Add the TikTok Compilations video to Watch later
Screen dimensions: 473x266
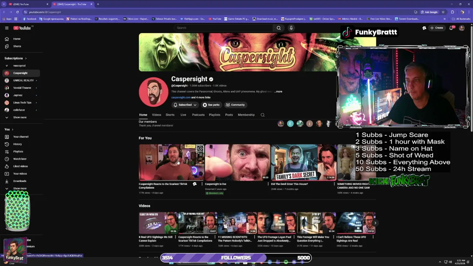[x=200, y=149]
